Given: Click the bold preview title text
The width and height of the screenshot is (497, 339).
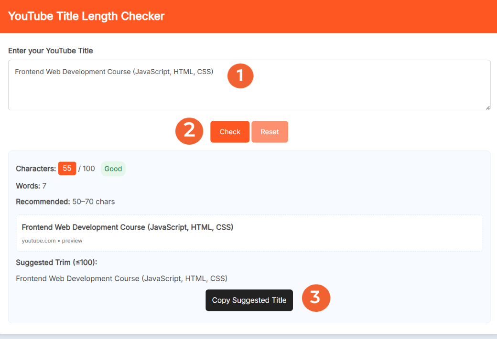Looking at the screenshot, I should 128,227.
